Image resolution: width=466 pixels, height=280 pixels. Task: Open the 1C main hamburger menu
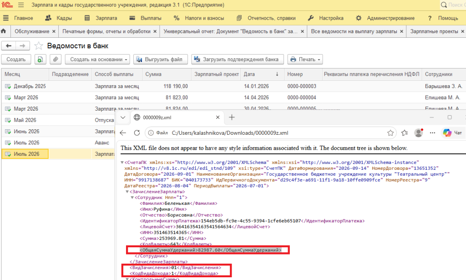[21, 5]
